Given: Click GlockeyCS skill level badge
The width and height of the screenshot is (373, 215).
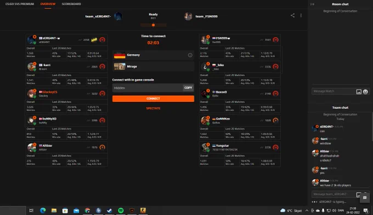Looking at the screenshot, I should pyautogui.click(x=102, y=94).
